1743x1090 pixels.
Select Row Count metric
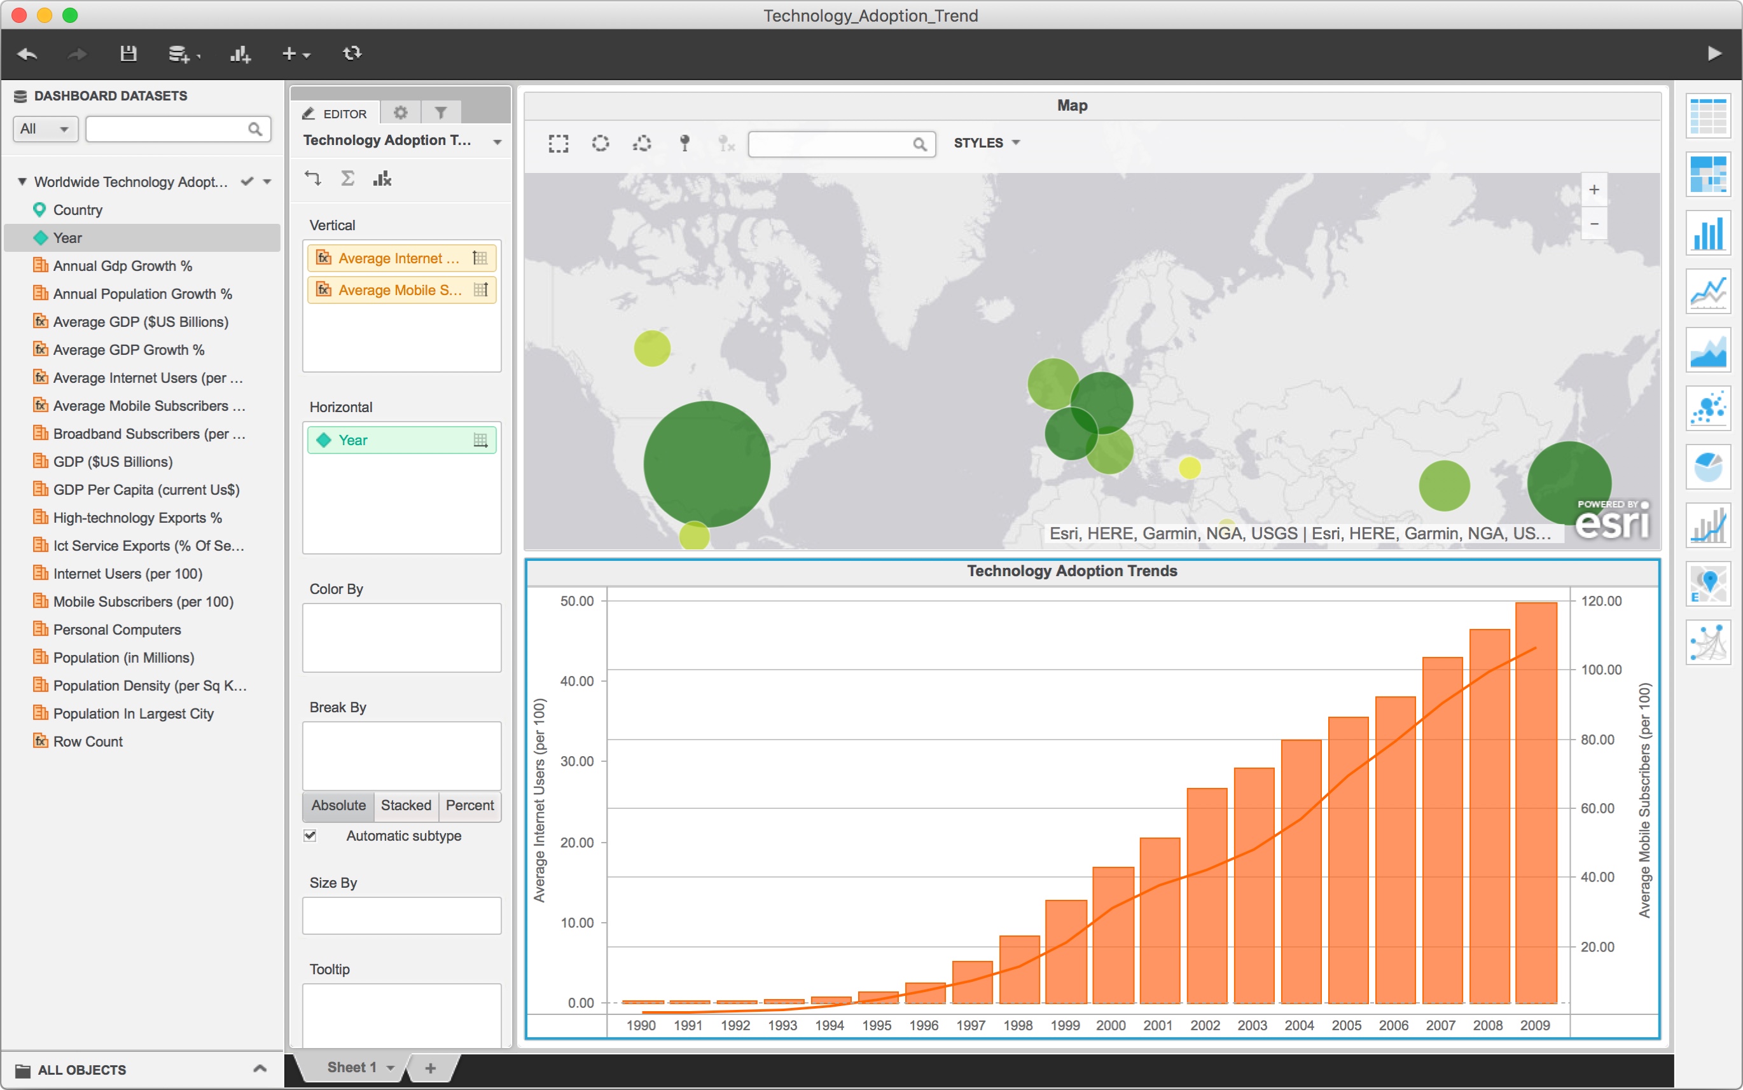[x=87, y=741]
